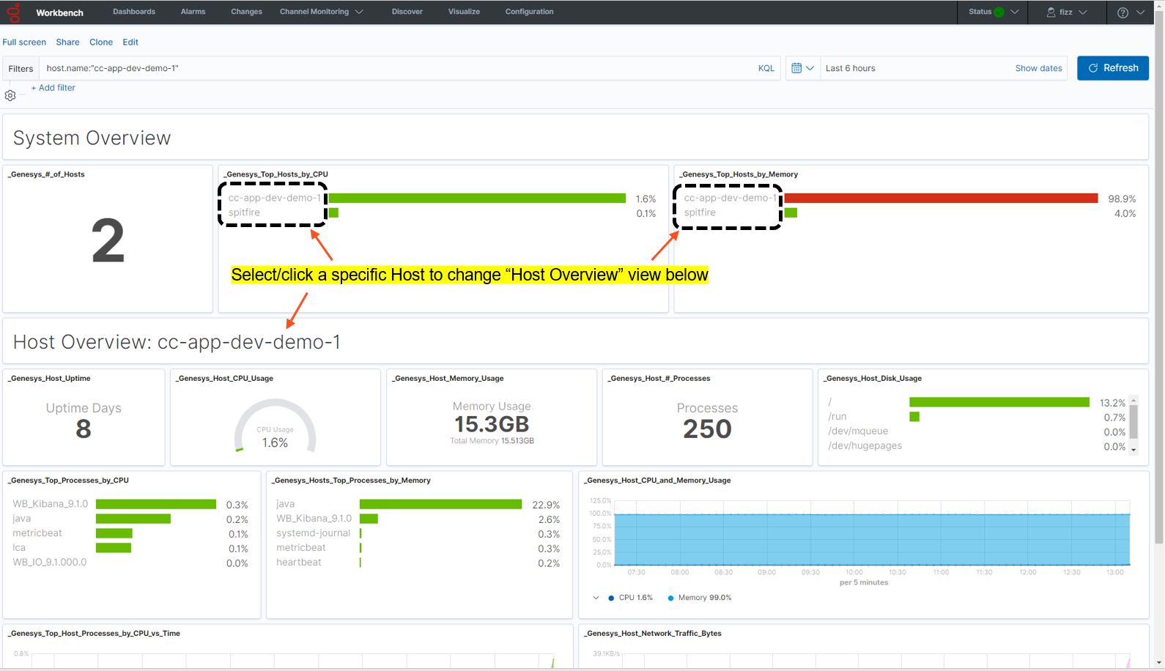Open the Discover page
1165x671 pixels.
point(407,12)
